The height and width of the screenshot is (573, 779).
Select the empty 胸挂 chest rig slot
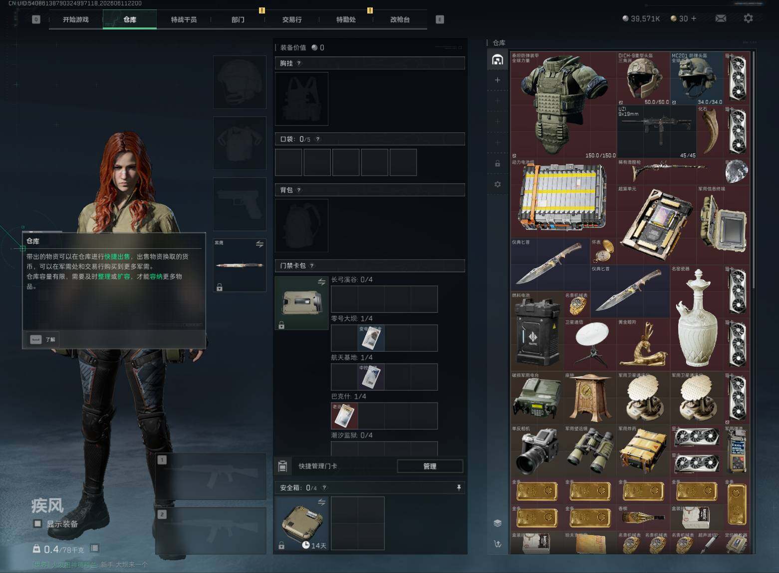pyautogui.click(x=301, y=98)
